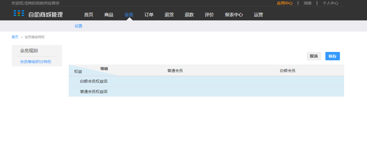Open the 运营 menu
This screenshot has width=367, height=141.
pos(258,15)
